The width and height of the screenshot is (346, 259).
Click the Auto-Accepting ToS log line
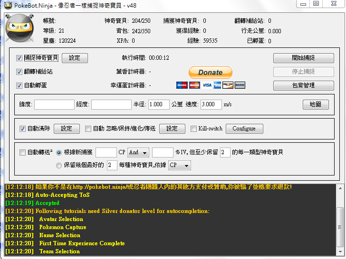48,195
